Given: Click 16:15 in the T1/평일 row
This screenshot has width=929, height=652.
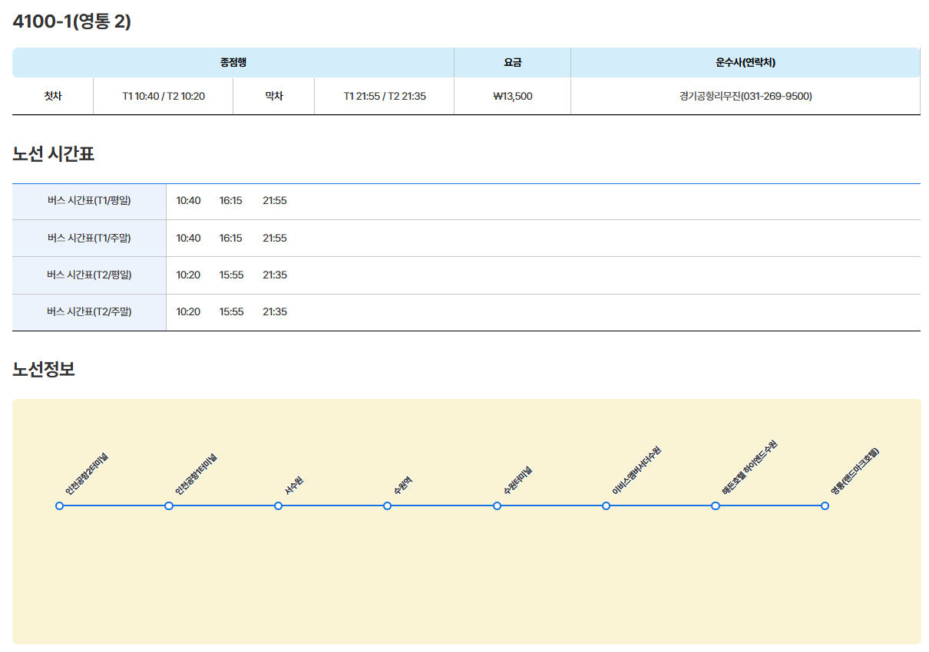Looking at the screenshot, I should tap(230, 201).
